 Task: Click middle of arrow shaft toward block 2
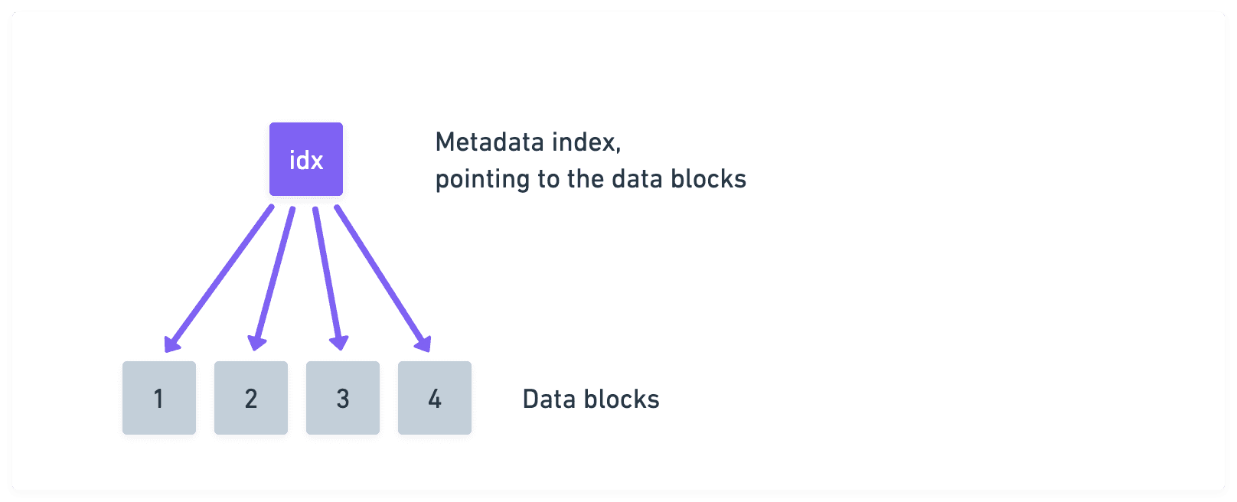point(276,275)
